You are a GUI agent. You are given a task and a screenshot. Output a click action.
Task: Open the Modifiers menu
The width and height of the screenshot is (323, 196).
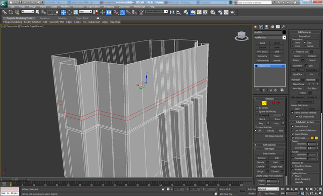click(x=66, y=7)
